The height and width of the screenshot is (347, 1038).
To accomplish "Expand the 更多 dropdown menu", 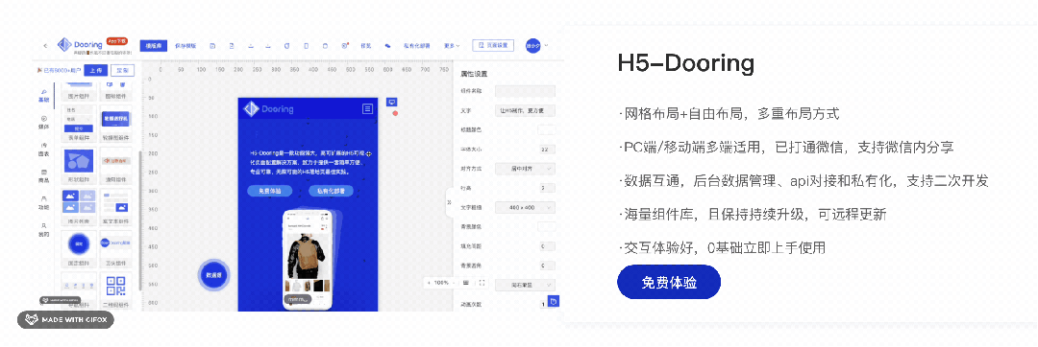I will click(452, 45).
